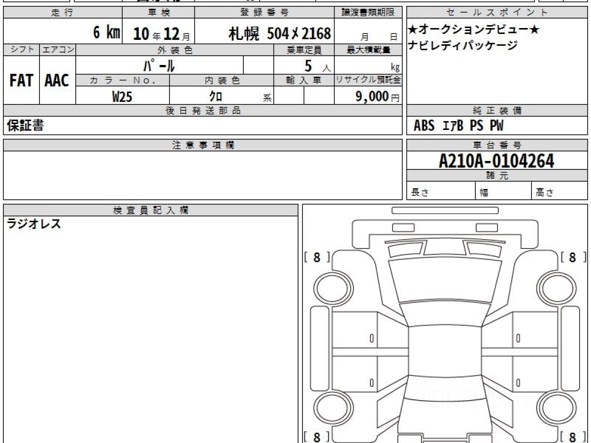Click the [8] marker above upper-right wheel

[572, 257]
